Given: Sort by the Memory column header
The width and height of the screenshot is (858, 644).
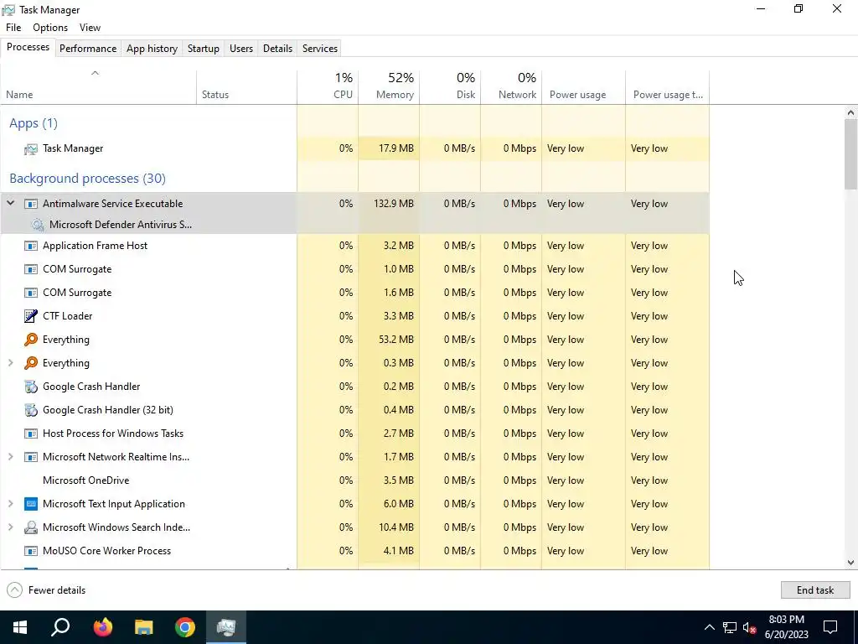Looking at the screenshot, I should [x=389, y=87].
